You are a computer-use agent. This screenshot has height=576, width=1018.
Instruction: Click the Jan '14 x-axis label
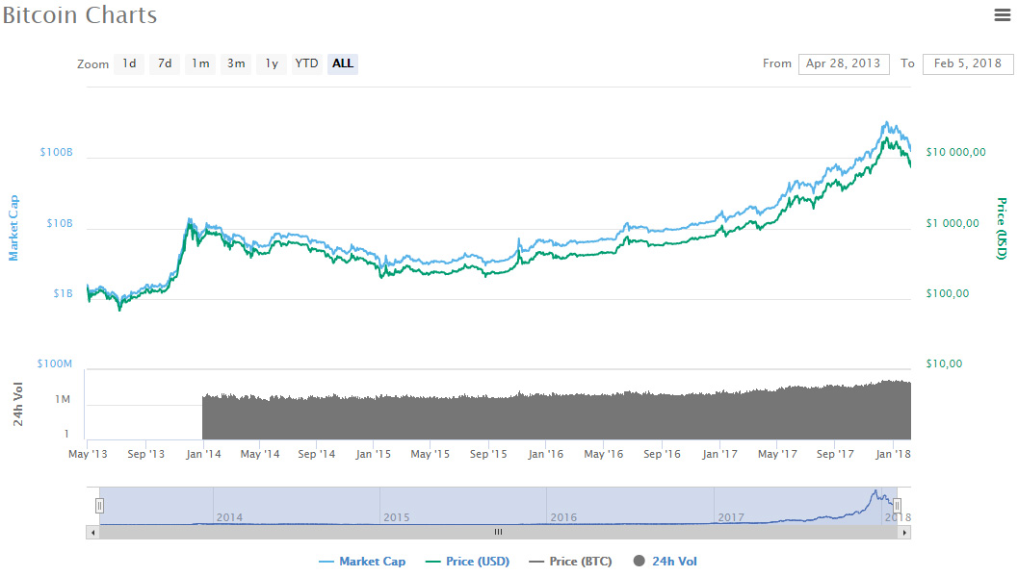203,454
